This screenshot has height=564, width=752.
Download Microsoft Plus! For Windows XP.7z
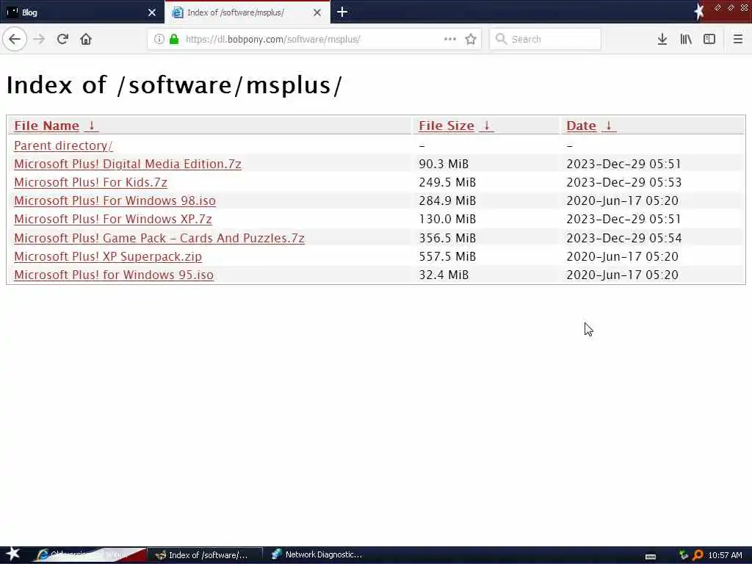tap(112, 219)
